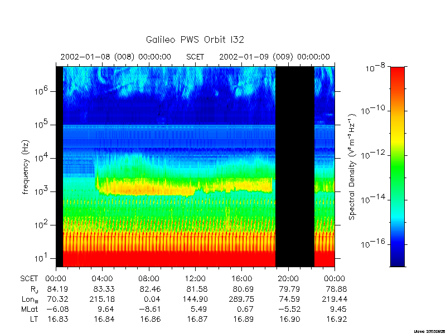The width and height of the screenshot is (446, 334).
Task: Select the R_J value 82.46
Action: coord(150,289)
